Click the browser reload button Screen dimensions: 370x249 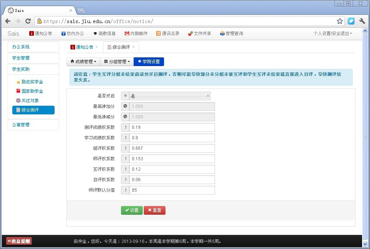(x=28, y=21)
